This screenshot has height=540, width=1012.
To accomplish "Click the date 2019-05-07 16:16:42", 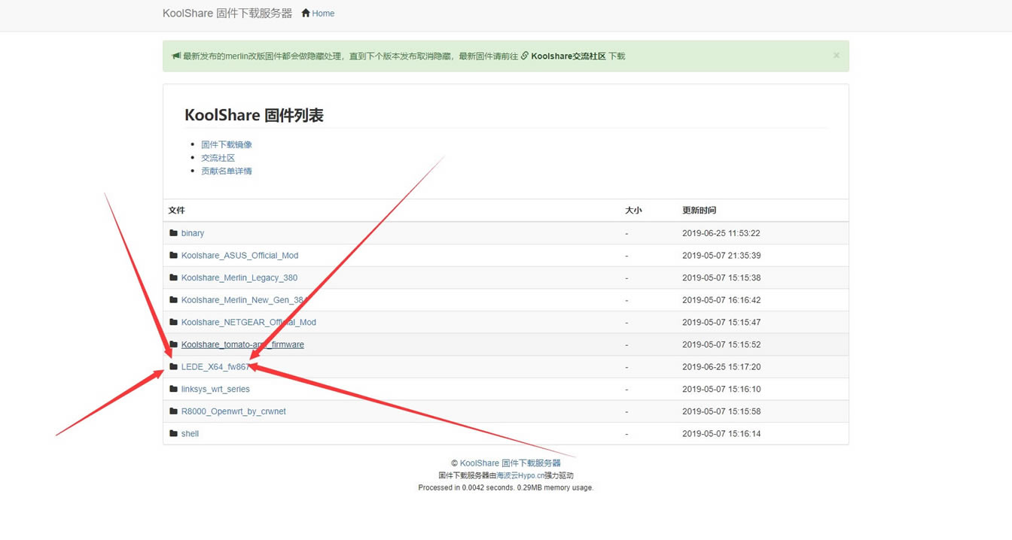I will (x=721, y=300).
